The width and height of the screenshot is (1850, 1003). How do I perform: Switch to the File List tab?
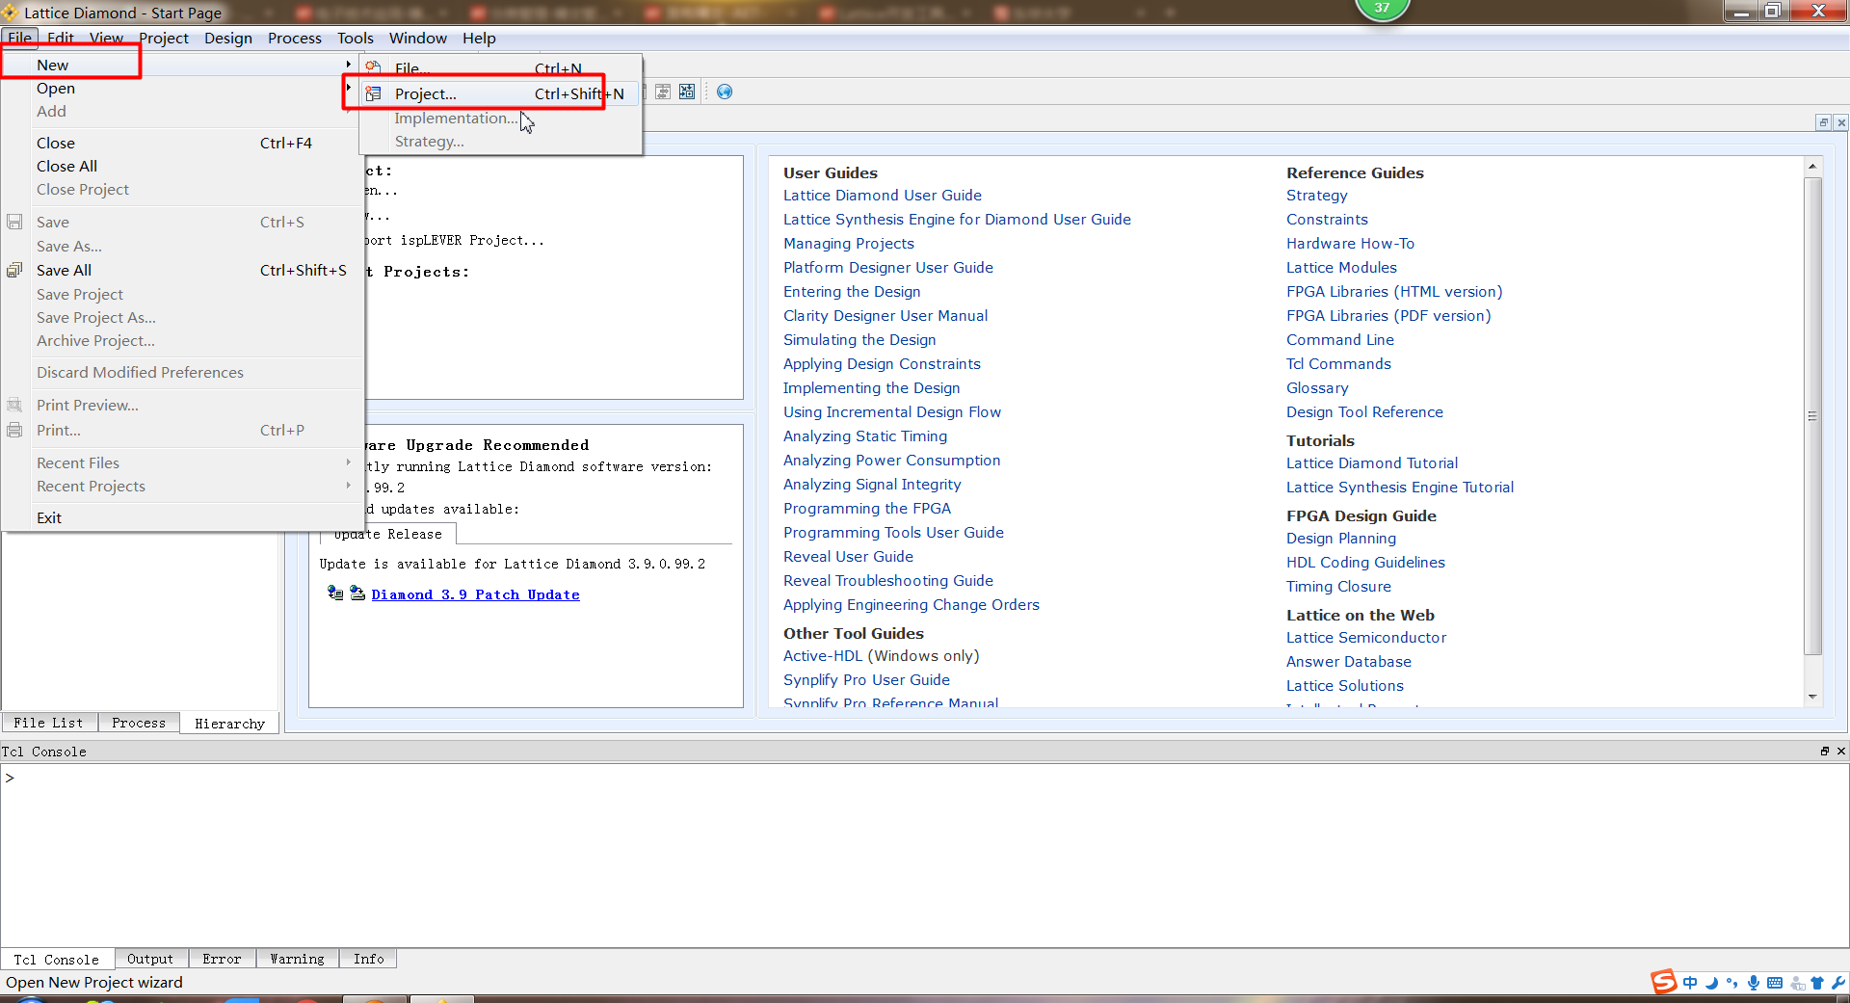pos(48,723)
